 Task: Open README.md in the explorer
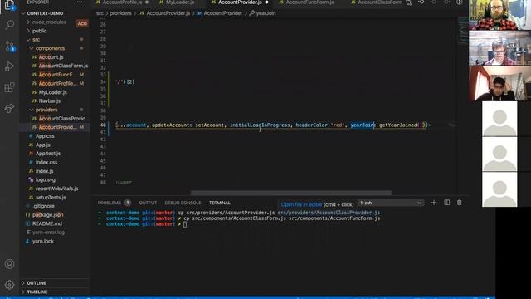(x=46, y=223)
